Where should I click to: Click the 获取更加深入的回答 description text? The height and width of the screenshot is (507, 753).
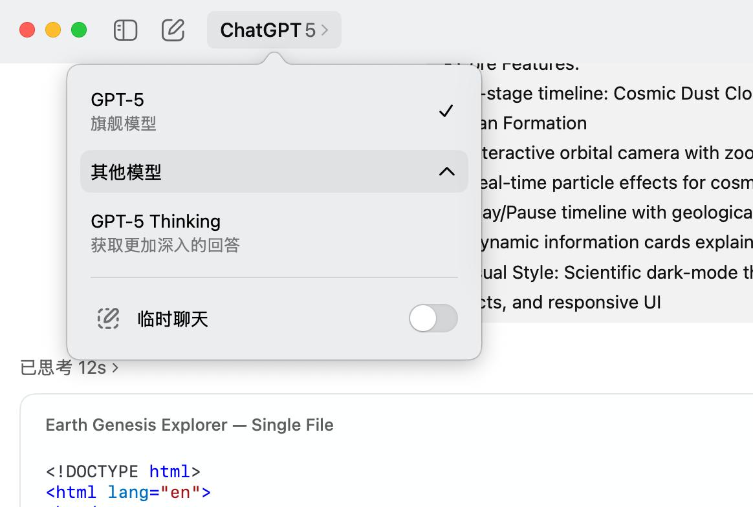166,246
